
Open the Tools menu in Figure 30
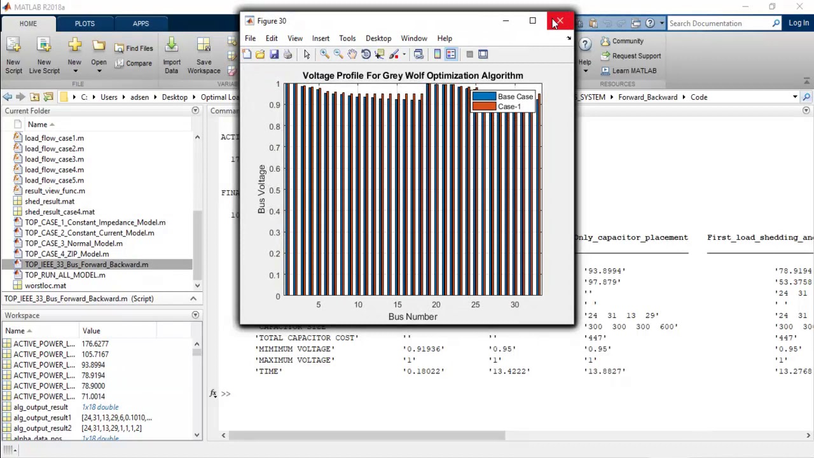point(347,38)
